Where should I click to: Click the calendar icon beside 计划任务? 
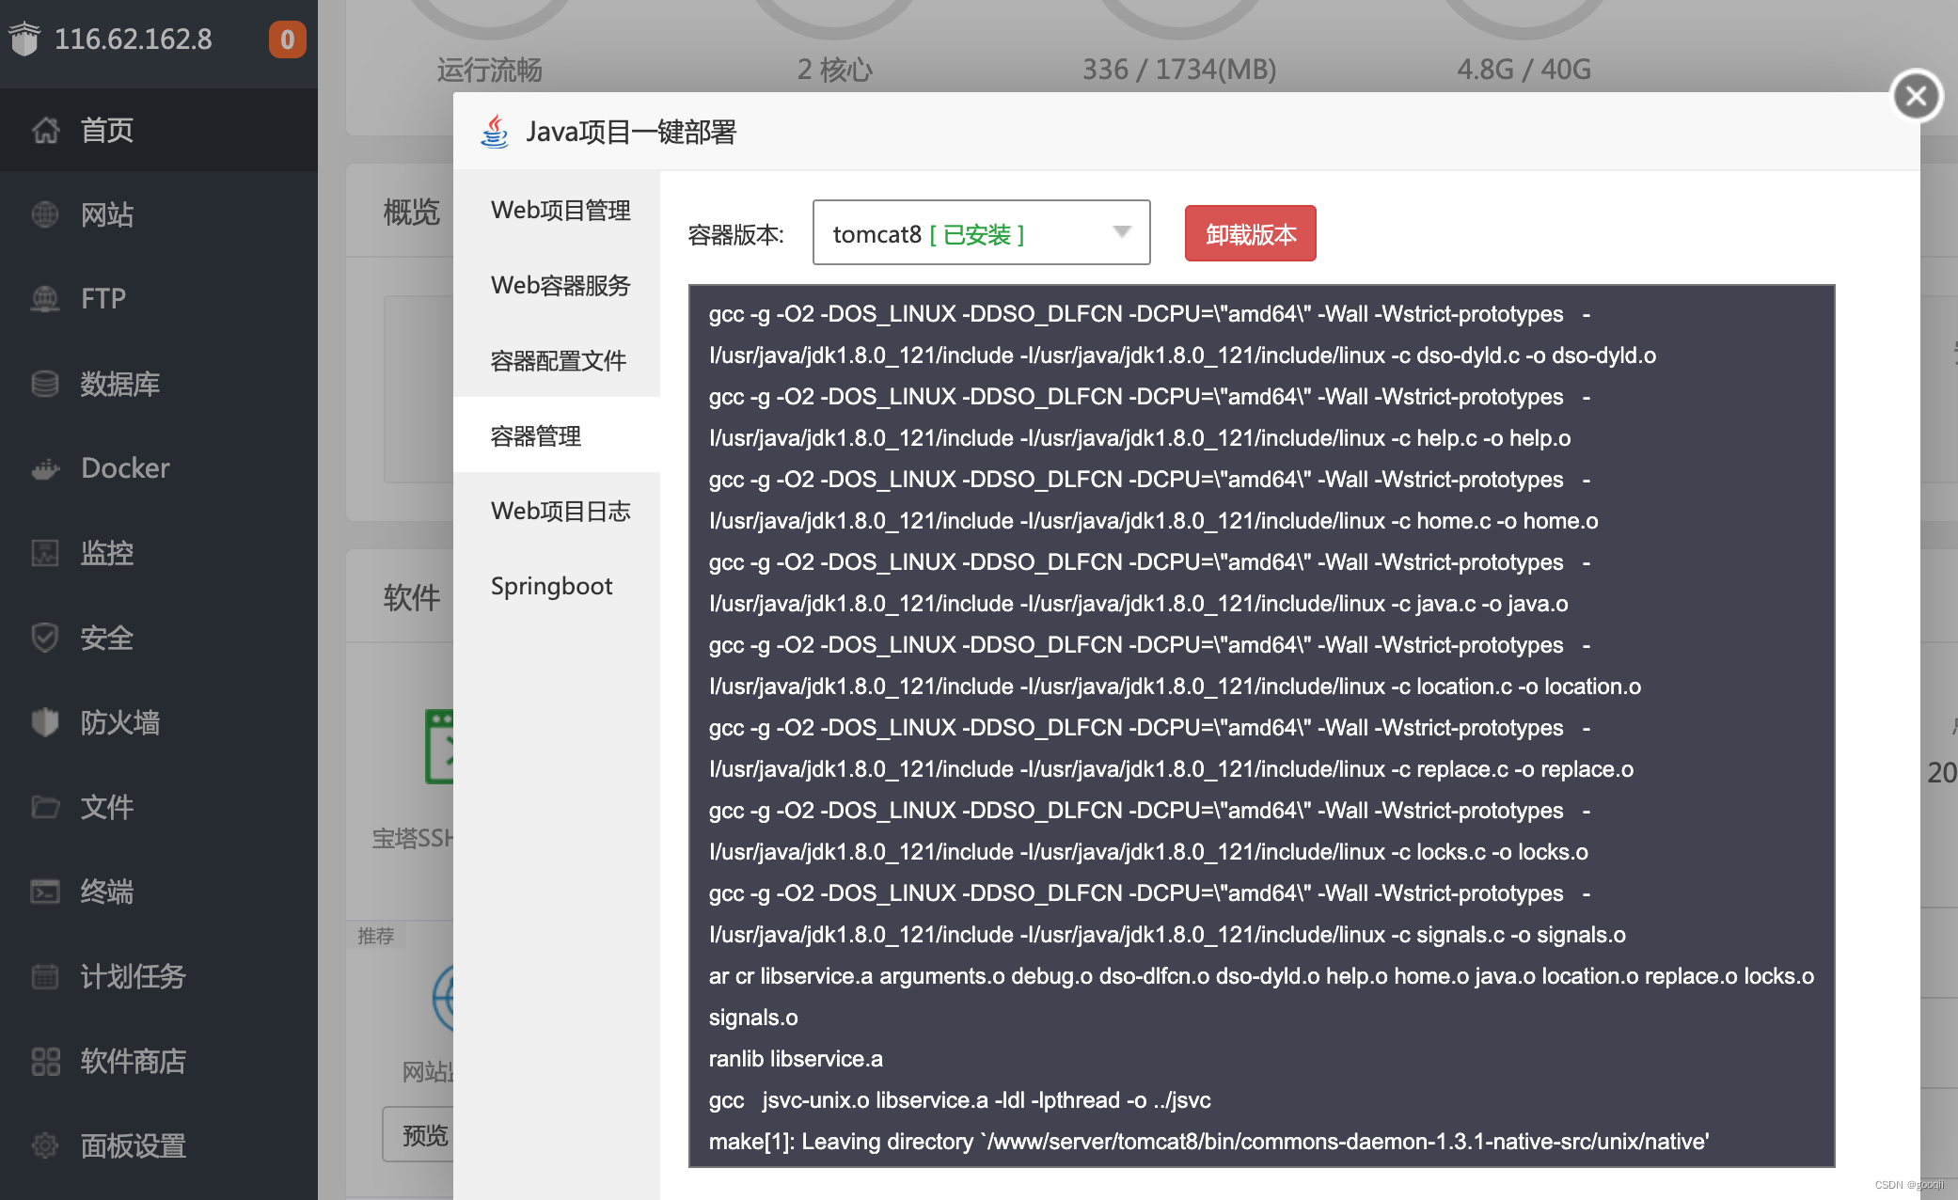[x=45, y=976]
